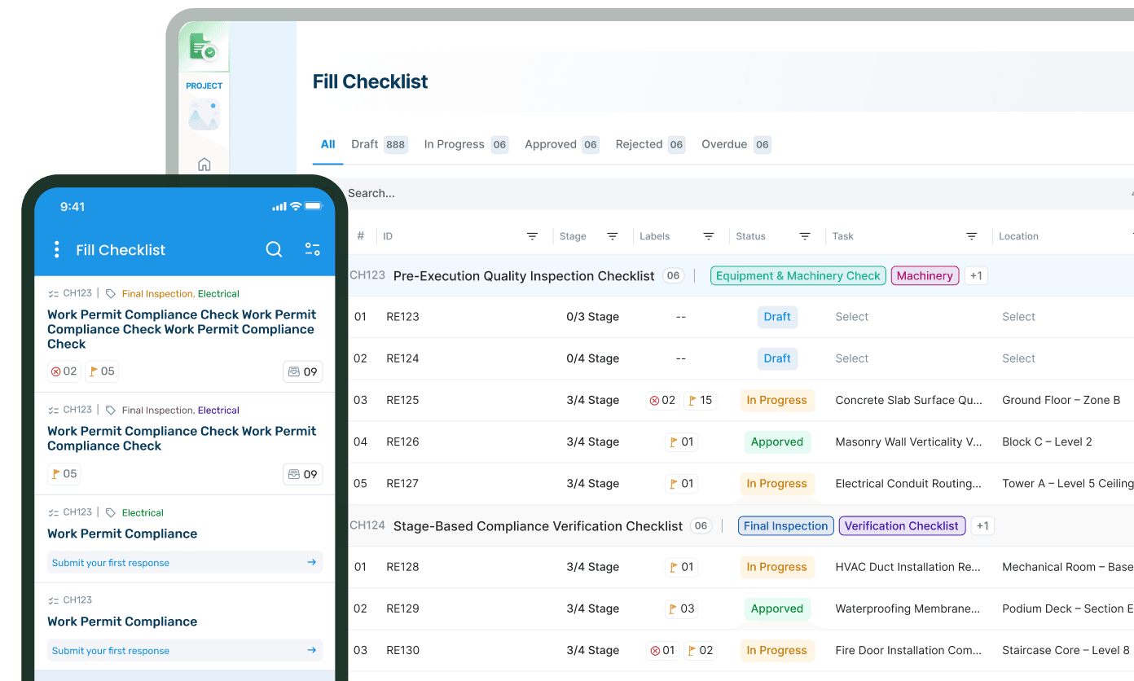Click the blue Final Inspection label chip on desktop
Image resolution: width=1134 pixels, height=681 pixels.
point(785,525)
